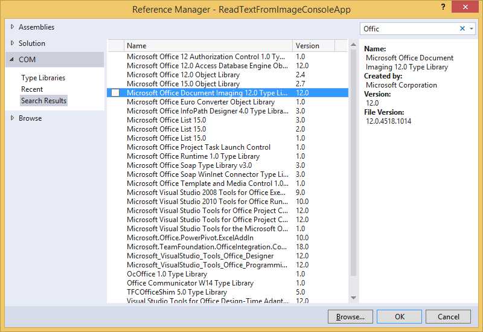This screenshot has height=332, width=483.
Task: Expand the Solution section
Action: (12, 43)
